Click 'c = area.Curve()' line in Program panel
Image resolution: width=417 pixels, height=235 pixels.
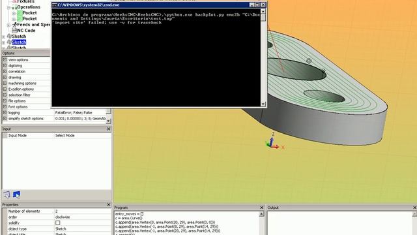click(129, 218)
